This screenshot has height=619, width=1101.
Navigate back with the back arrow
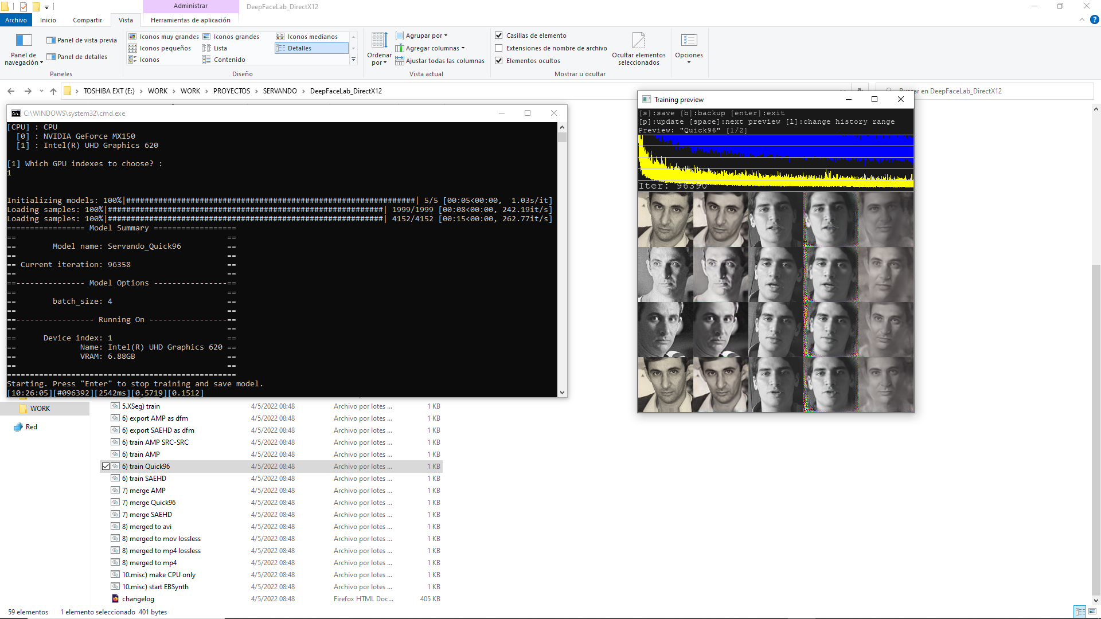11,91
